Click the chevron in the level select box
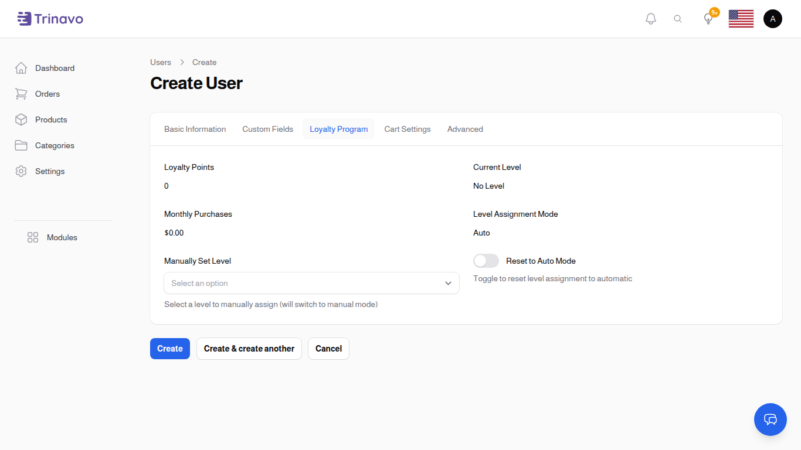 [x=448, y=283]
